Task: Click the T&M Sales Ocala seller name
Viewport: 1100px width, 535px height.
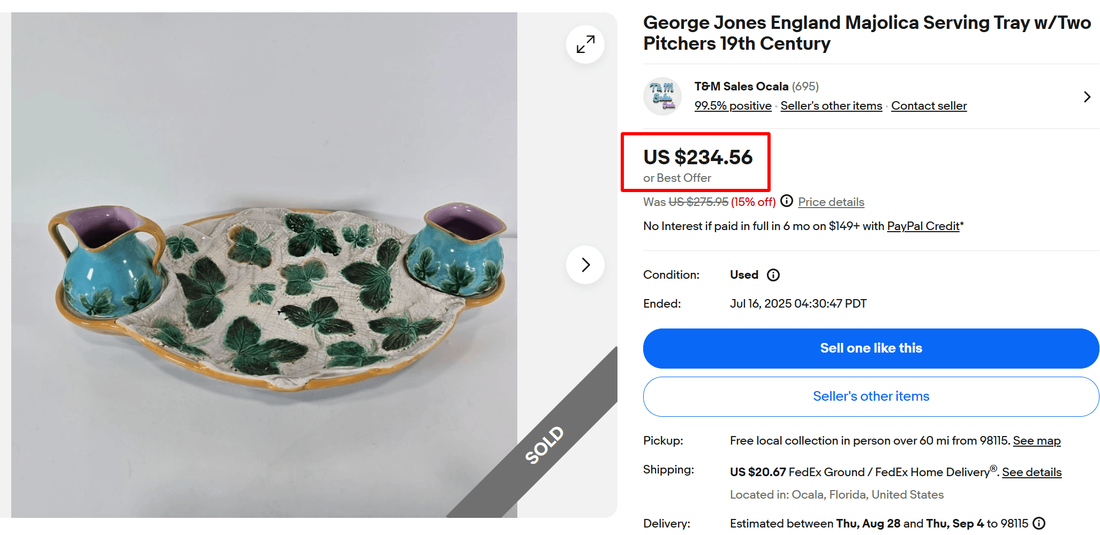Action: (742, 86)
